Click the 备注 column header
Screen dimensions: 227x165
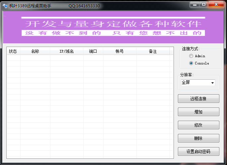(x=153, y=51)
